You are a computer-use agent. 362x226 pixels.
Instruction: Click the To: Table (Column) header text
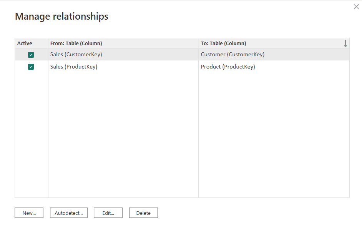223,44
